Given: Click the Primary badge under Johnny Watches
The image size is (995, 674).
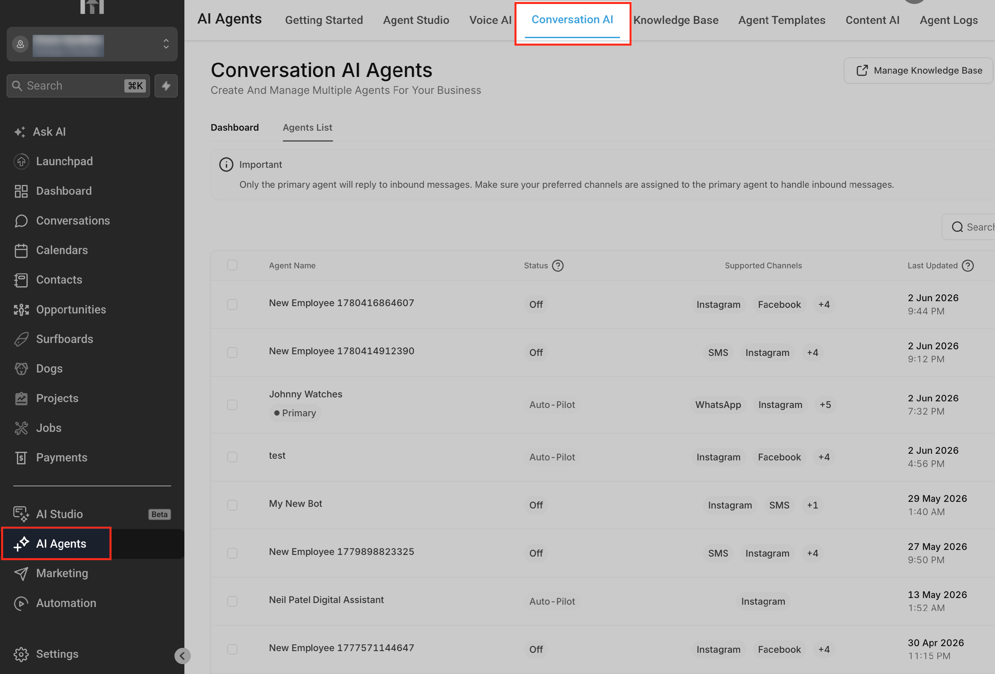Looking at the screenshot, I should point(295,413).
